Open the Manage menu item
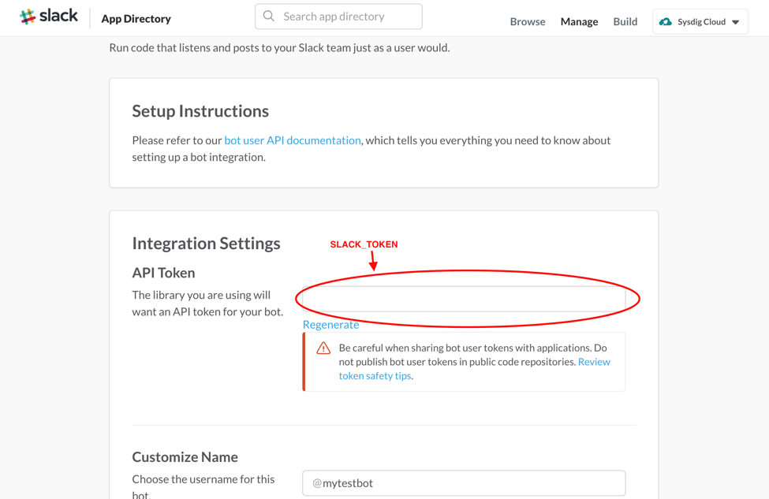 tap(579, 21)
